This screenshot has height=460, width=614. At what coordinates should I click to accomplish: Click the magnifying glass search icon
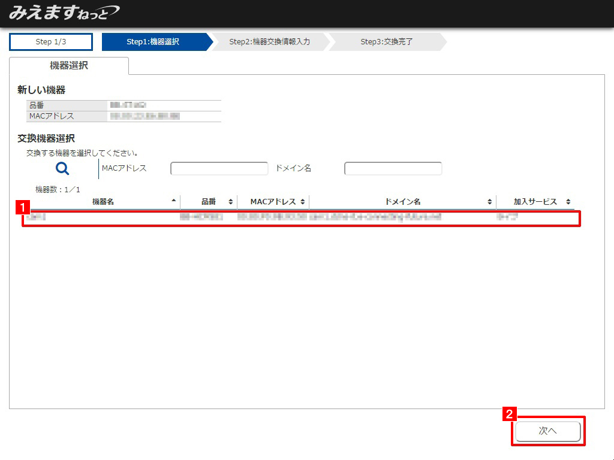pyautogui.click(x=62, y=169)
